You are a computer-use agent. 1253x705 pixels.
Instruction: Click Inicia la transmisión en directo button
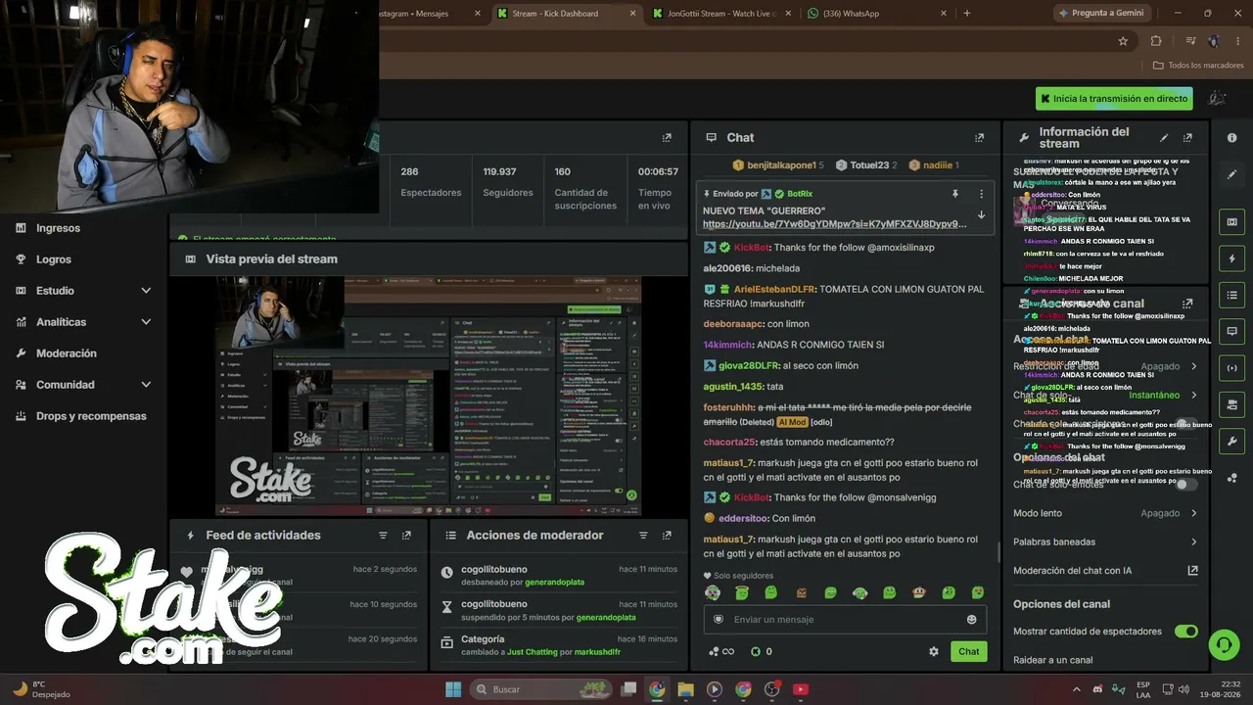(1114, 99)
